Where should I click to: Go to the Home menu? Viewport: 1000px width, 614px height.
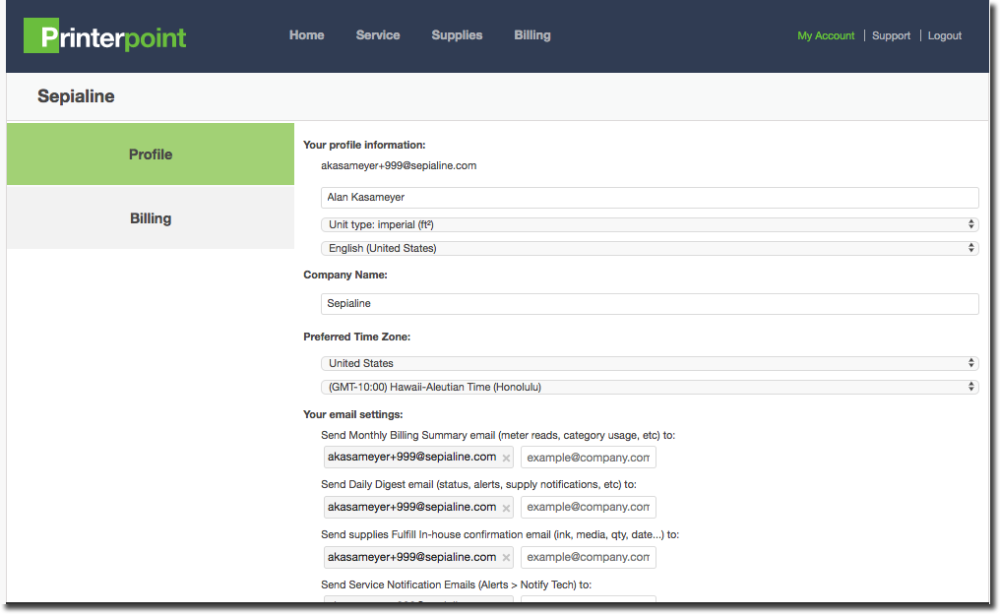point(307,35)
